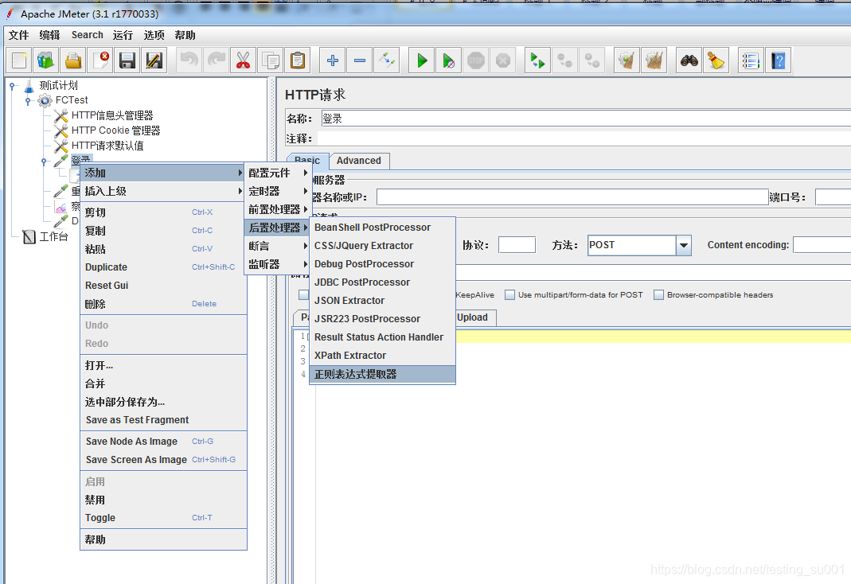Click the Redo arrow toolbar icon
Viewport: 851px width, 584px height.
tap(217, 60)
